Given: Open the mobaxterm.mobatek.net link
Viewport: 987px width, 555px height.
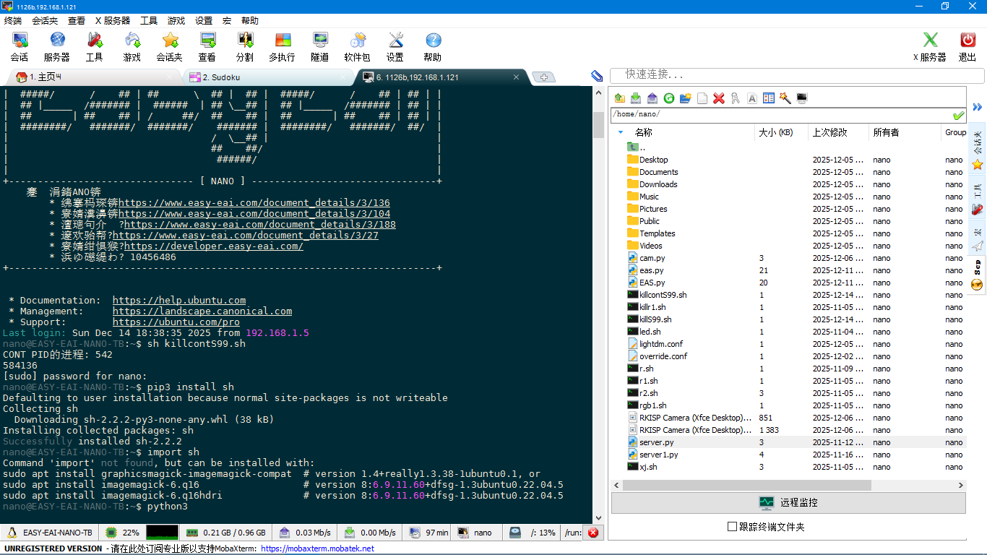Looking at the screenshot, I should (x=317, y=548).
